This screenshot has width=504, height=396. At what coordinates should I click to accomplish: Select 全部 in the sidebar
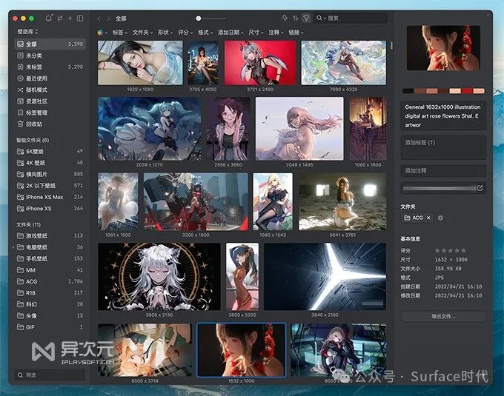pyautogui.click(x=50, y=44)
